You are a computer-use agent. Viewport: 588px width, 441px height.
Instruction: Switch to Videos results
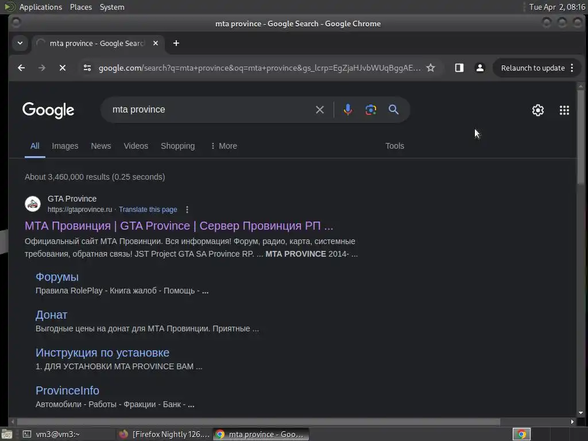[x=136, y=146]
